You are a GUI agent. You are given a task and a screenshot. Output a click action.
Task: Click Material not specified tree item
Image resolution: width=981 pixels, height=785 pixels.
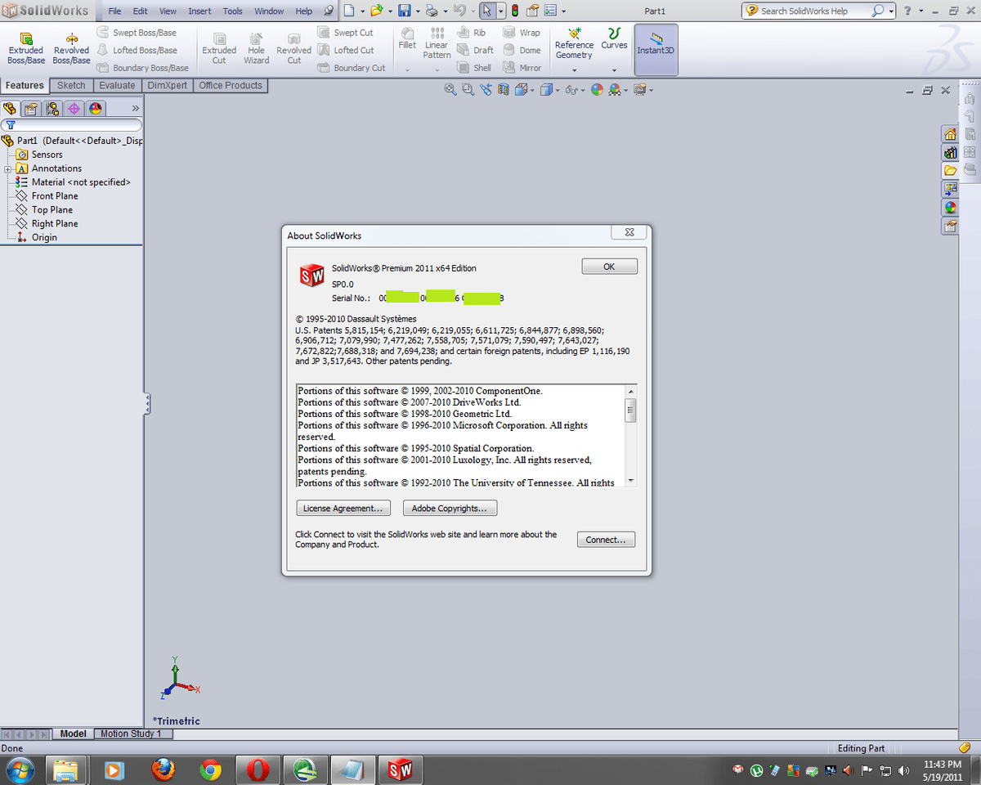81,182
